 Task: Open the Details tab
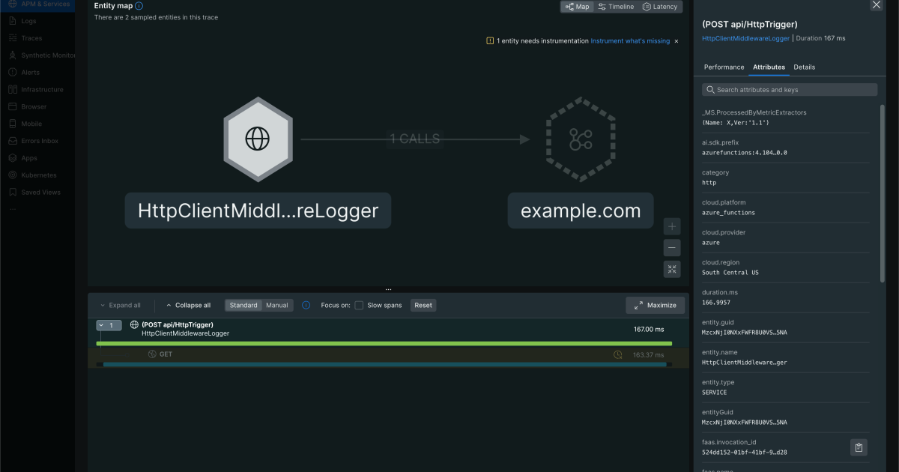pos(804,67)
